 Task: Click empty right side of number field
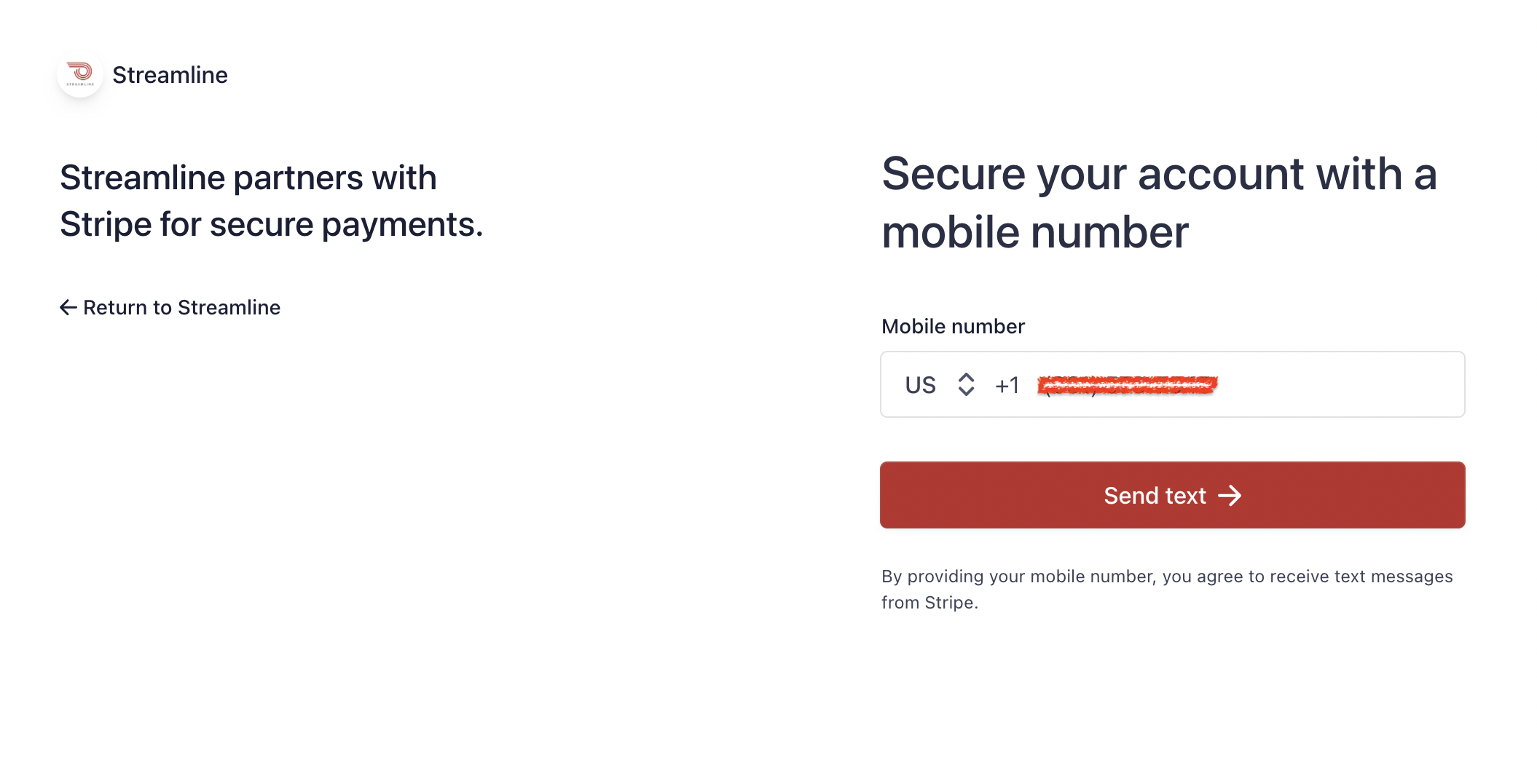(1340, 384)
